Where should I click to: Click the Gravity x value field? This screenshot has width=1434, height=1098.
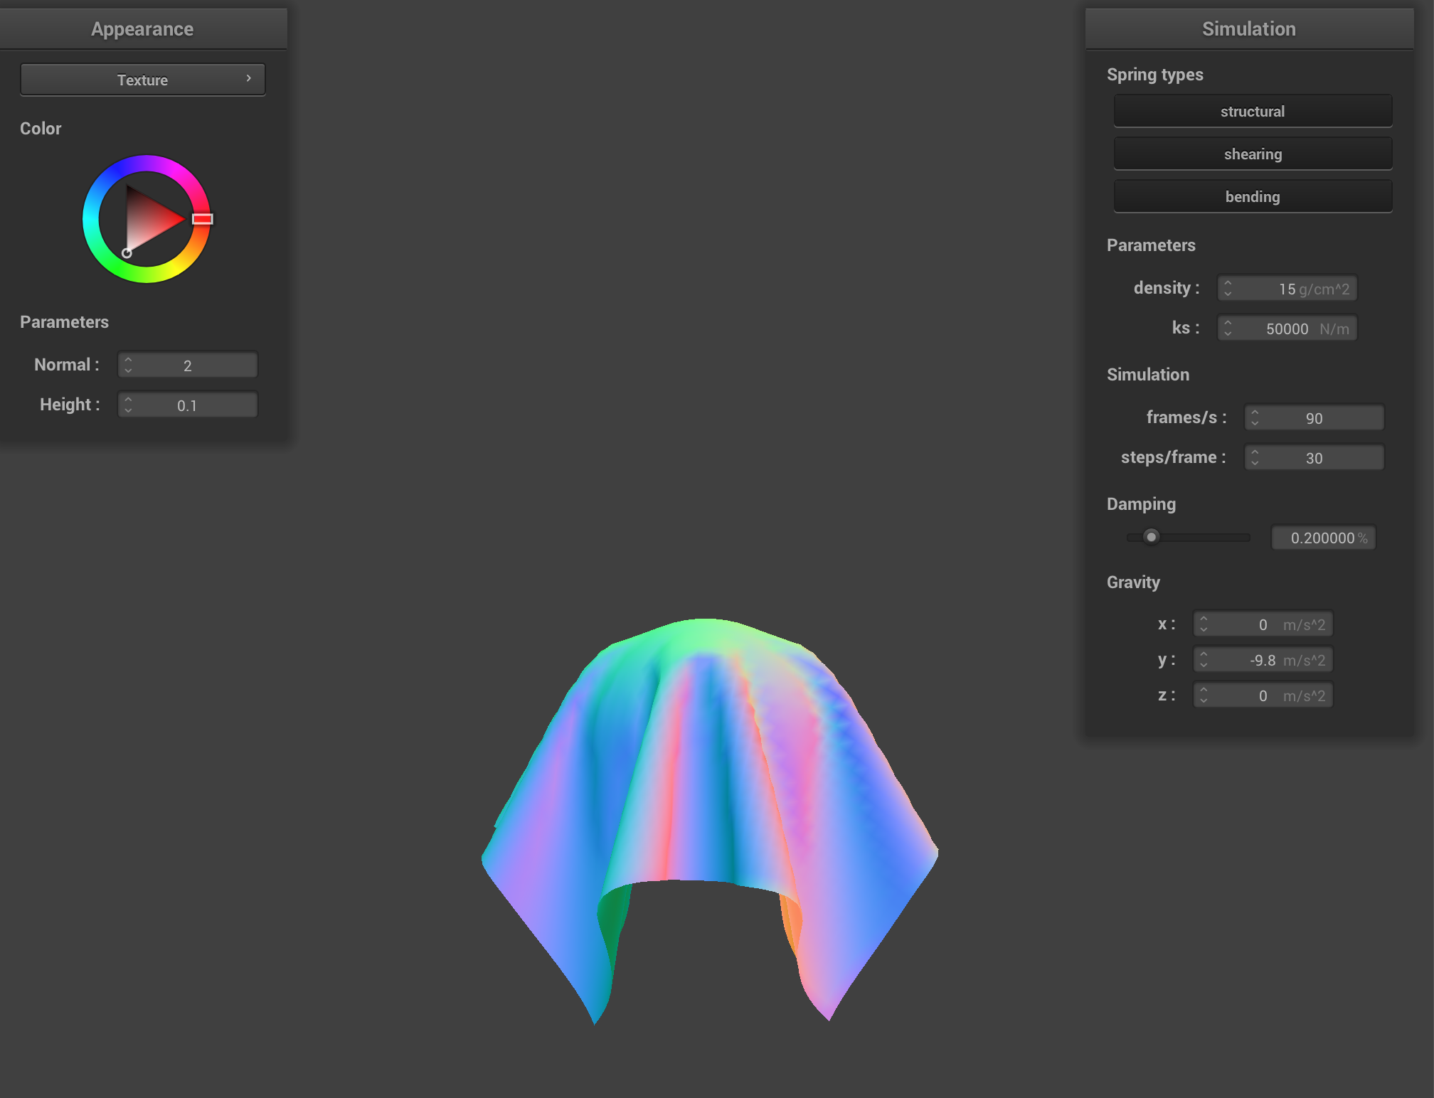1263,624
